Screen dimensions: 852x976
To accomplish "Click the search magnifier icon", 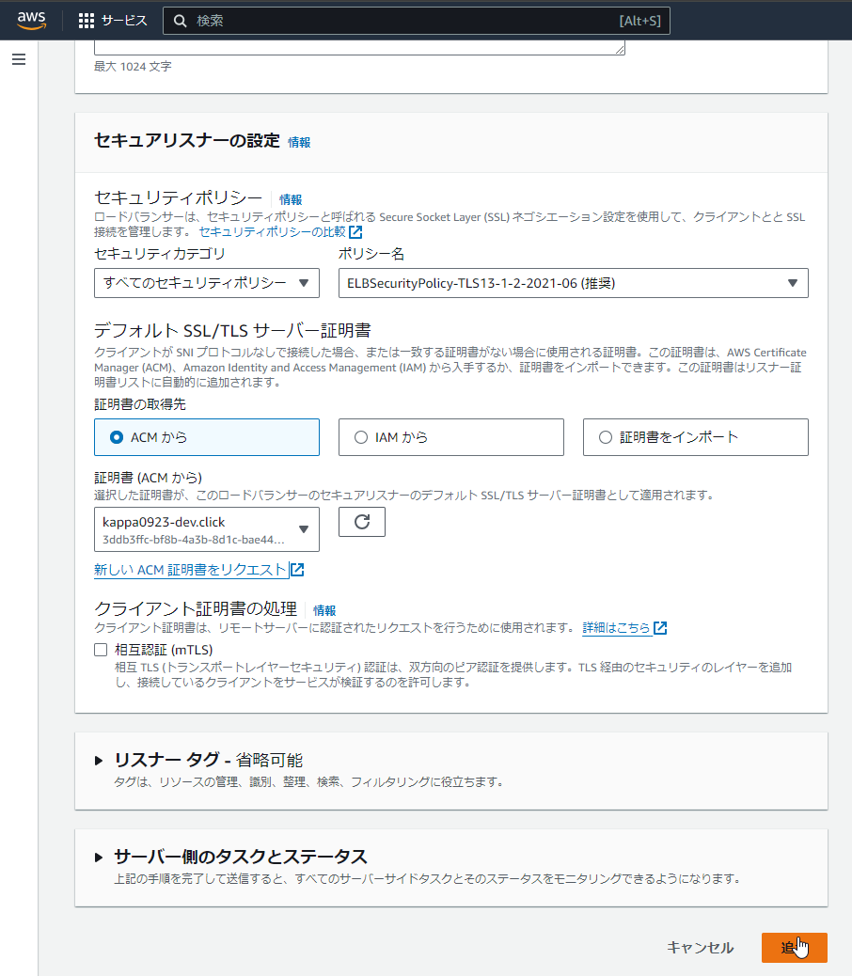I will 180,21.
